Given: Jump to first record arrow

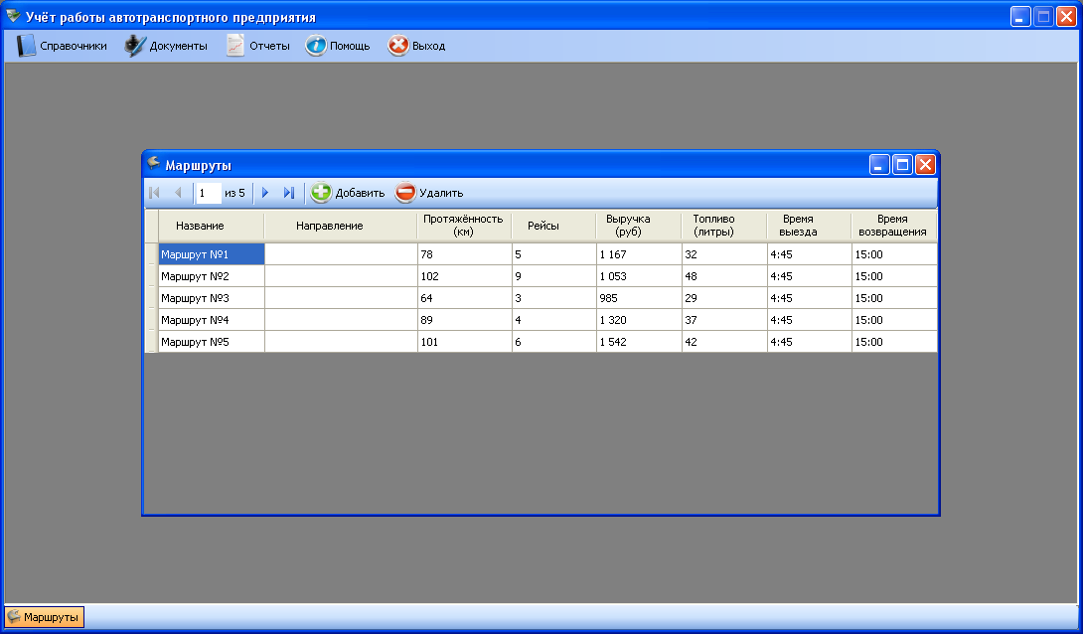Looking at the screenshot, I should click(x=154, y=193).
